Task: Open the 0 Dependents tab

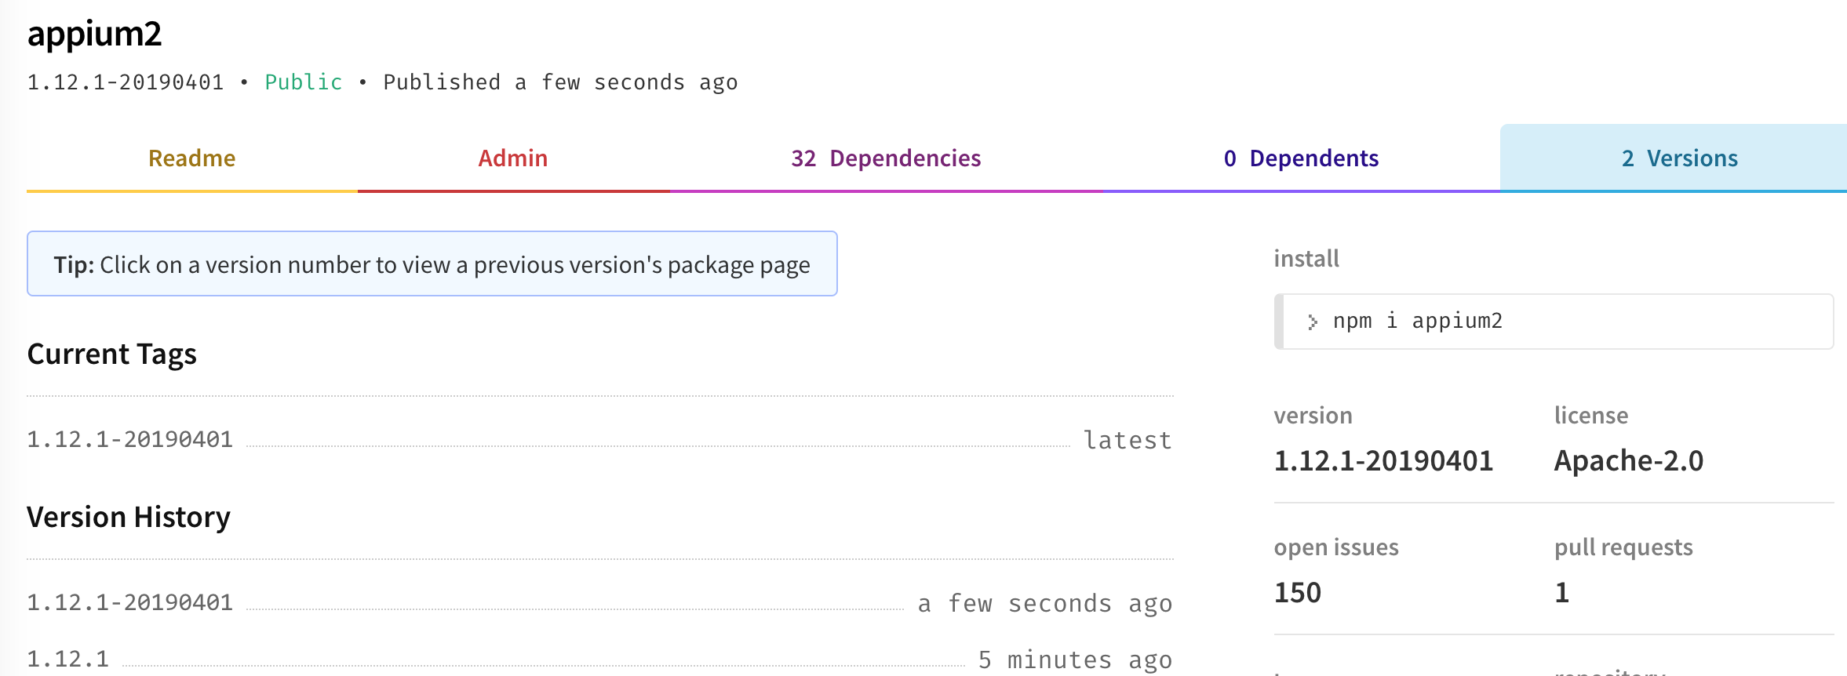Action: (x=1301, y=158)
